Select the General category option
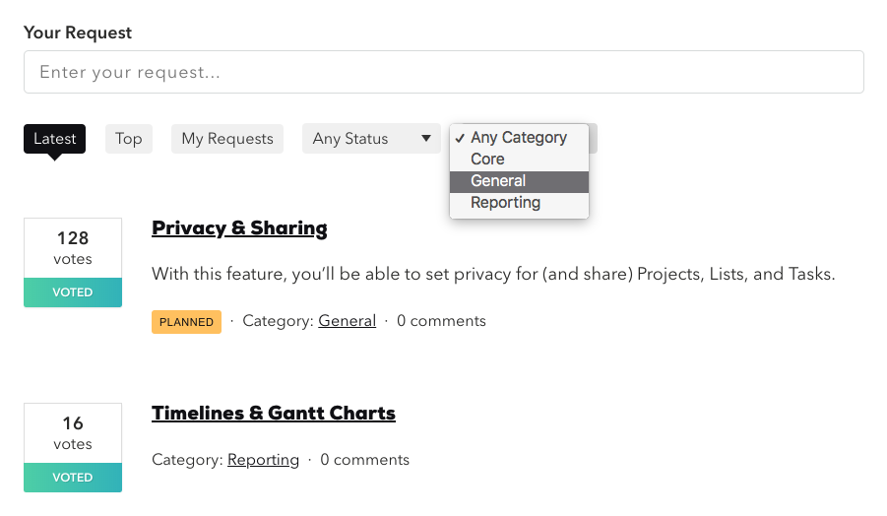887x516 pixels. (499, 181)
